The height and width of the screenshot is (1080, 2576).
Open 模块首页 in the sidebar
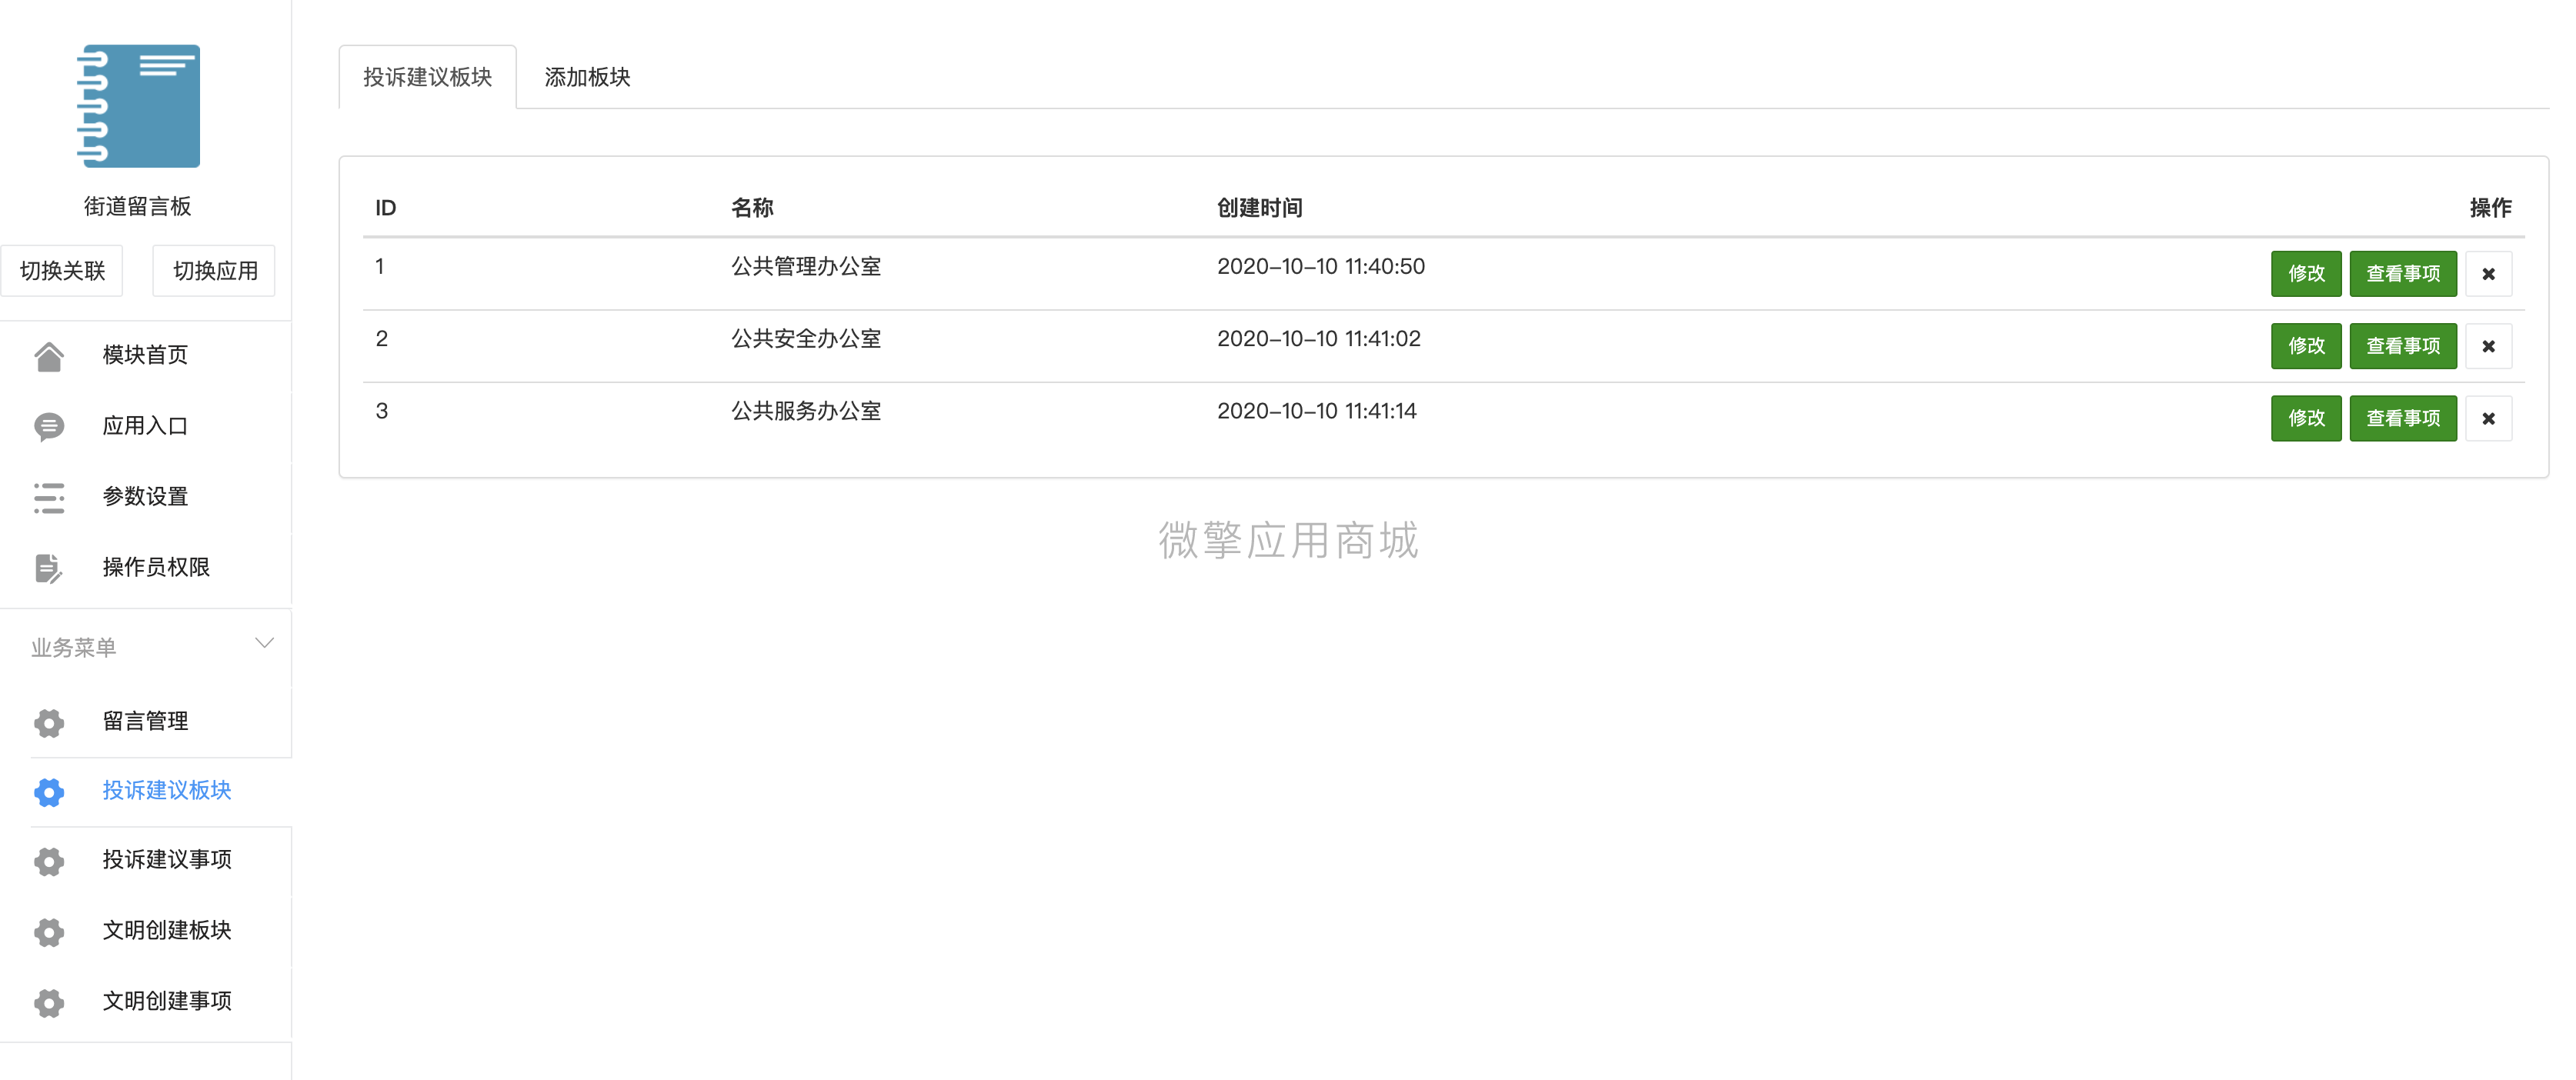[x=146, y=356]
